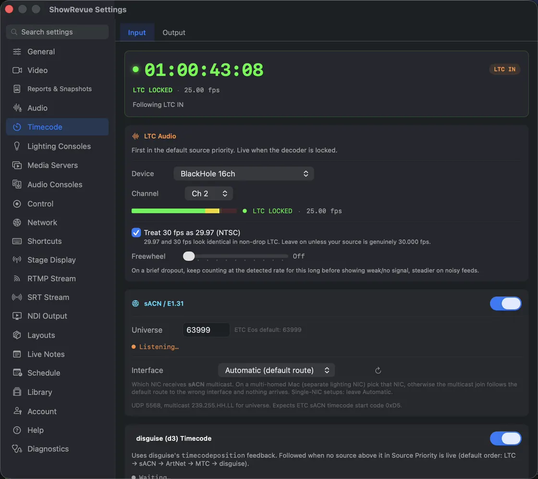Open the Audio Consoles icon
Viewport: 538px width, 479px height.
[17, 184]
